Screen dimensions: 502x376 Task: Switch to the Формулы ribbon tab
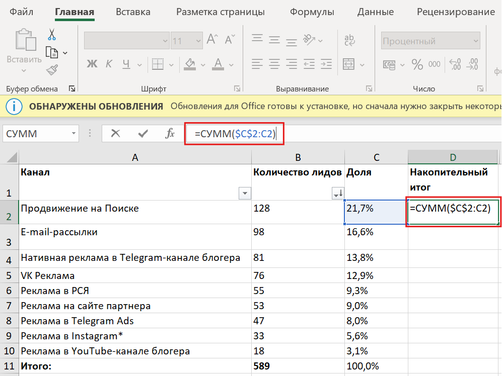click(312, 12)
